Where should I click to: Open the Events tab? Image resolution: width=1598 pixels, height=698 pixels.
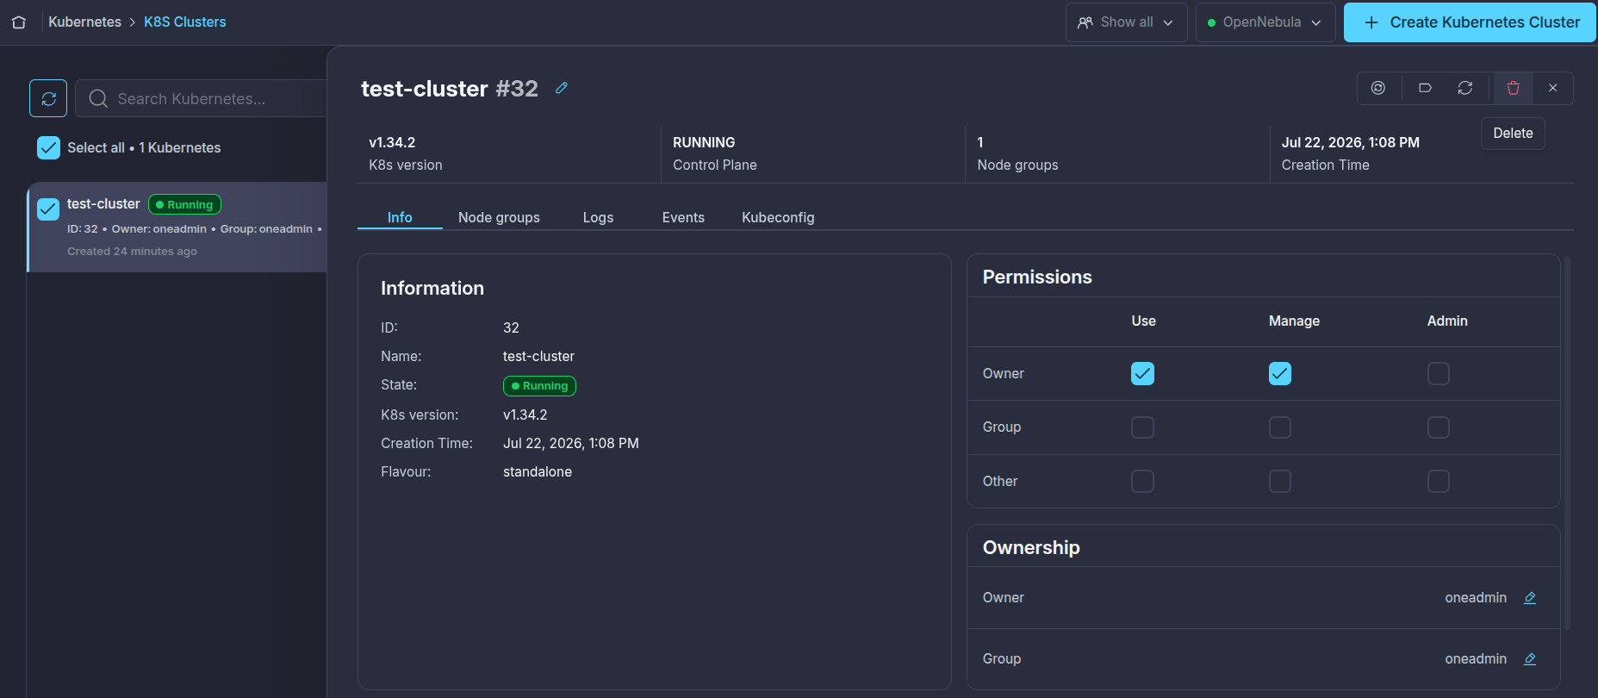683,217
